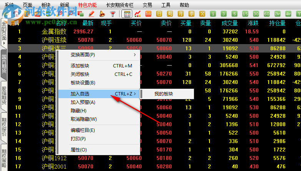This screenshot has height=171, width=301.
Task: Choose 取消隐藏(W) in the context menu
Action: 99,119
